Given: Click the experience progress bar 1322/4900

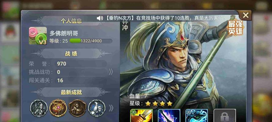Looking at the screenshot, I should 91,41.
